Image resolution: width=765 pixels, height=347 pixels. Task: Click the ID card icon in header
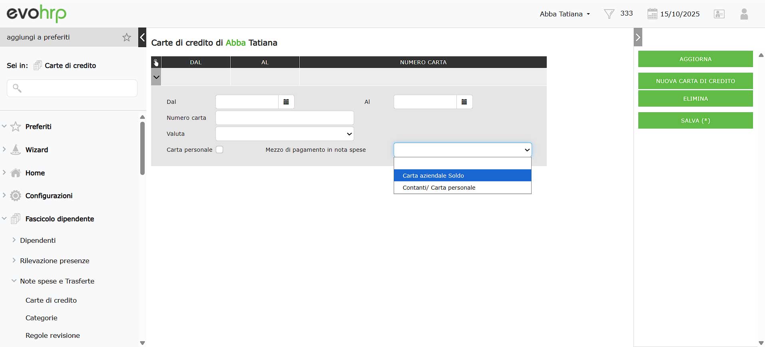click(x=719, y=14)
